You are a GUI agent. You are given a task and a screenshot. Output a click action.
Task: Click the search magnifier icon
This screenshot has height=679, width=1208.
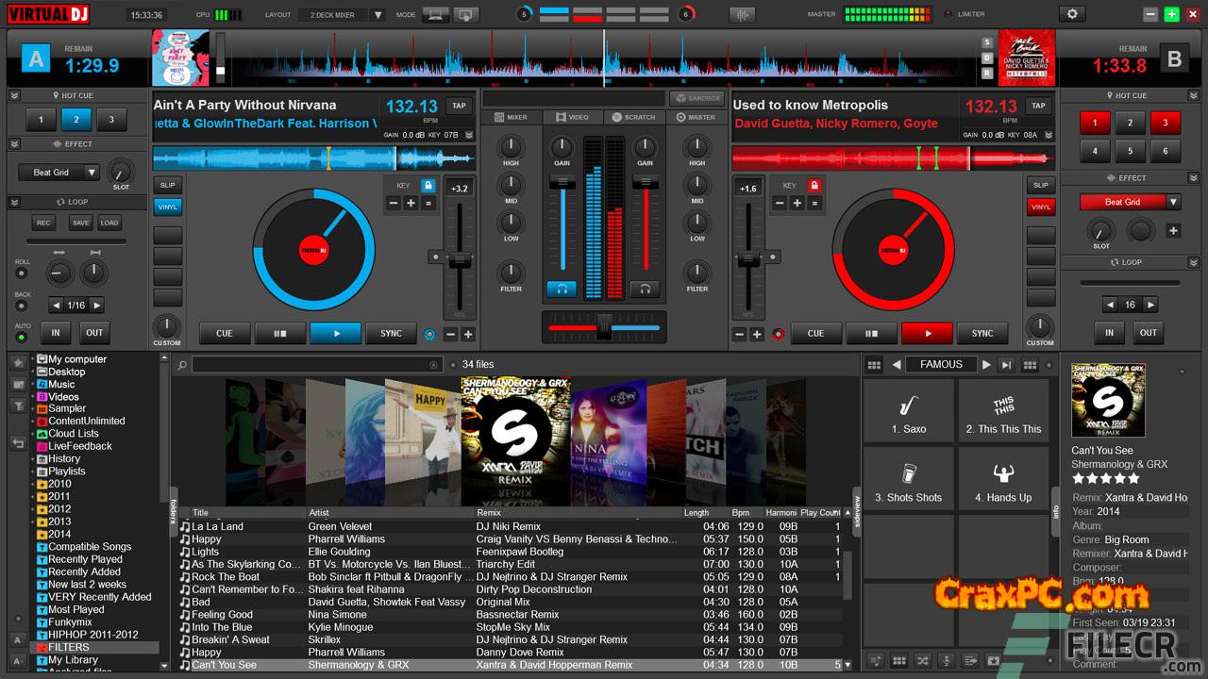(x=182, y=365)
